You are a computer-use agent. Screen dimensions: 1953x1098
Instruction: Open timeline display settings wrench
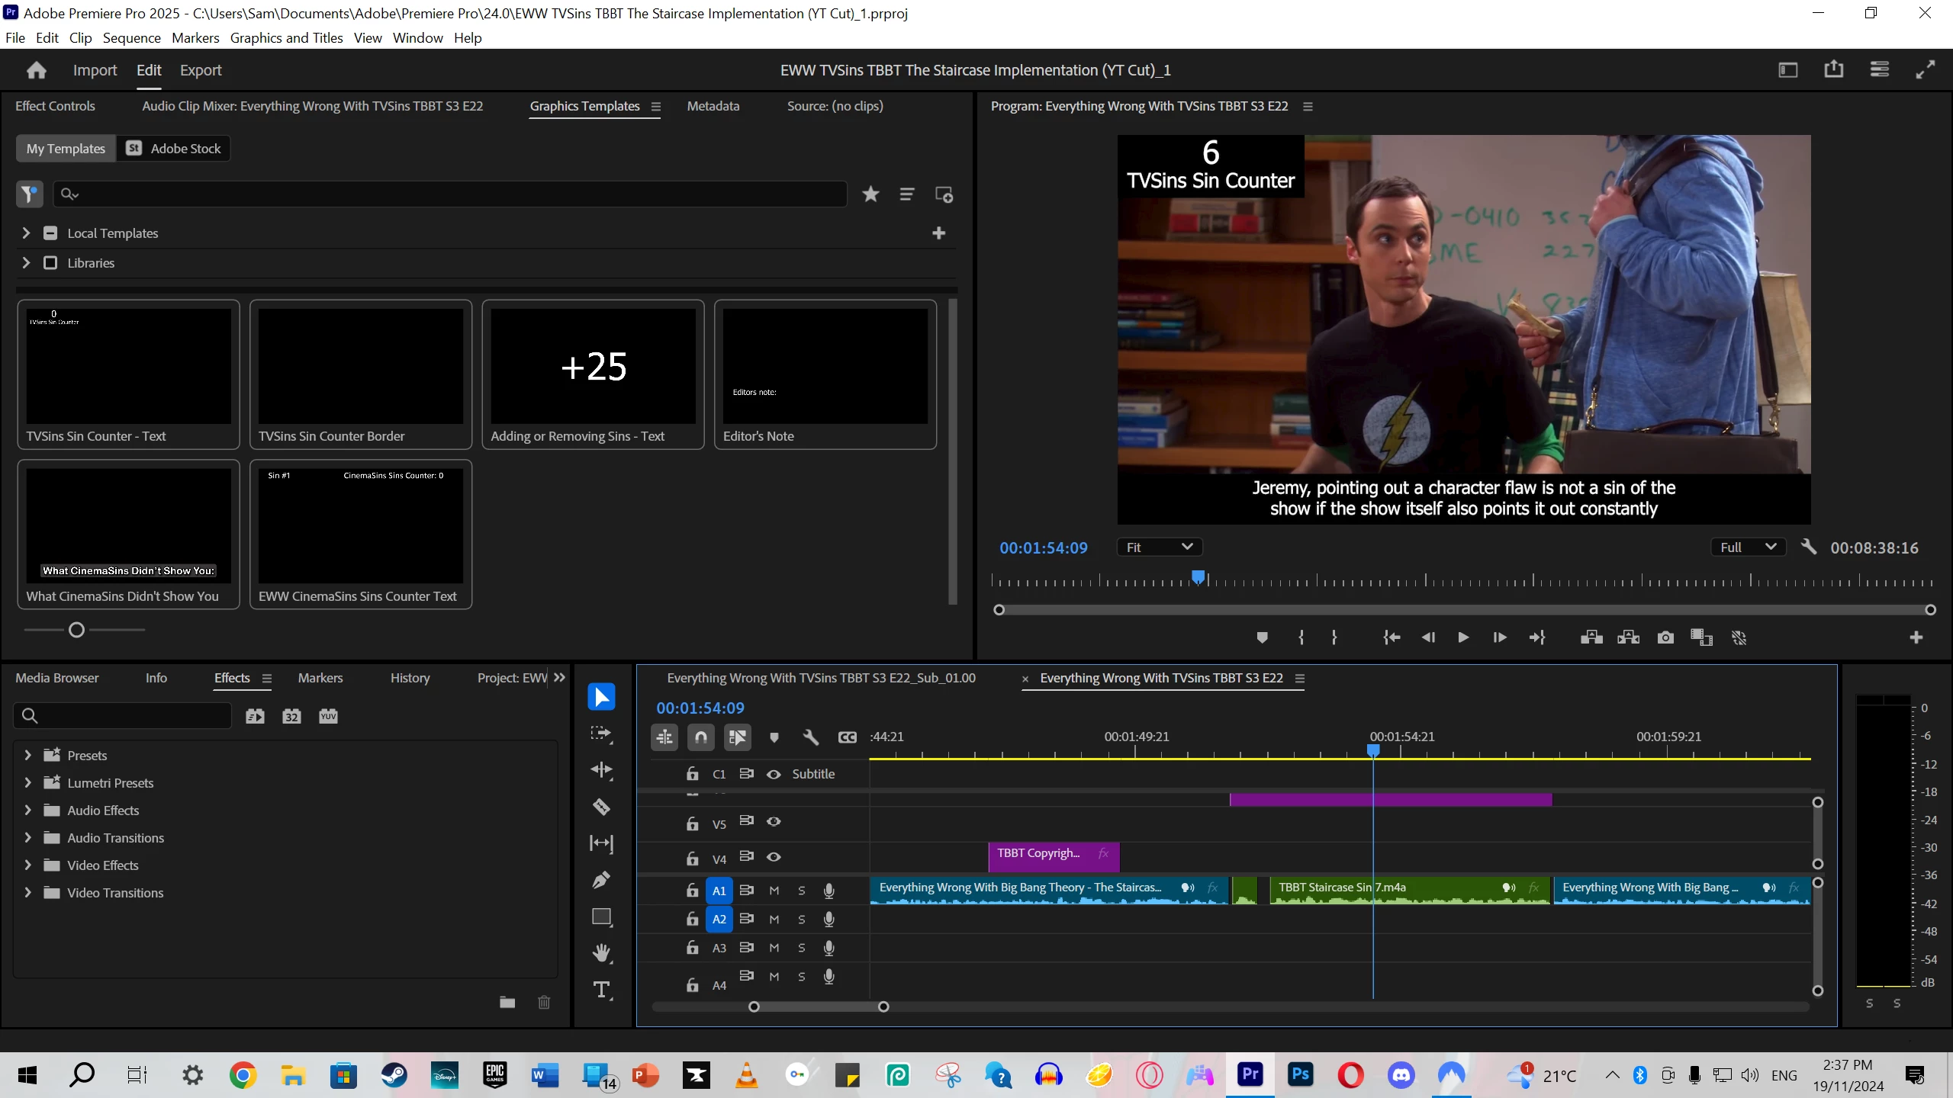[811, 737]
